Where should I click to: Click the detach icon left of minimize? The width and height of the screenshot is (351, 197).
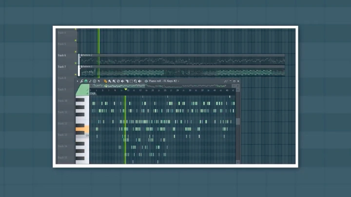[x=226, y=81]
